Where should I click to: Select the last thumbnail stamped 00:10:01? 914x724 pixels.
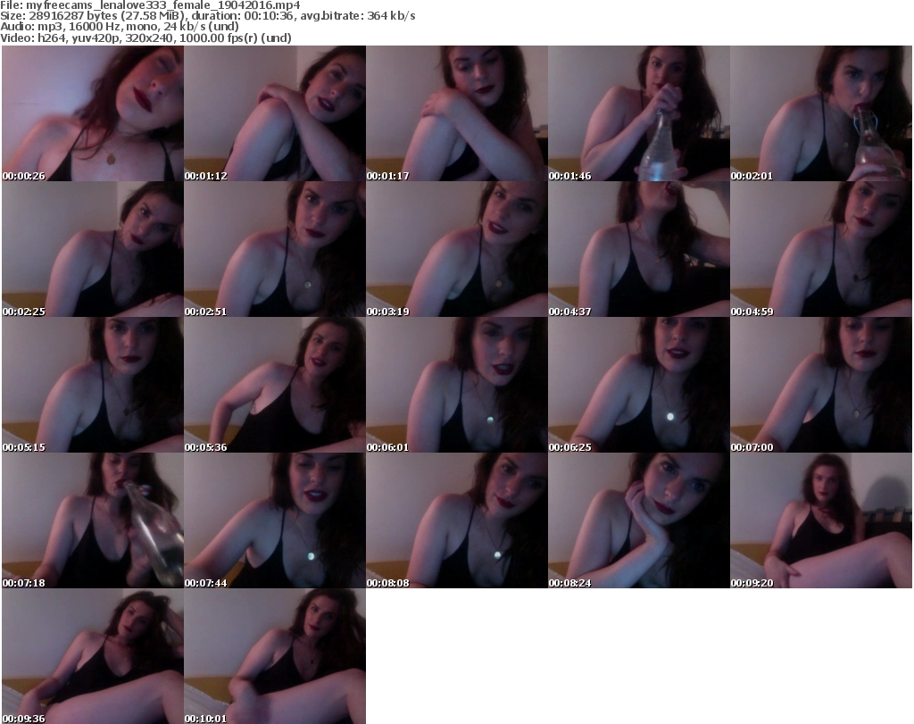[275, 656]
